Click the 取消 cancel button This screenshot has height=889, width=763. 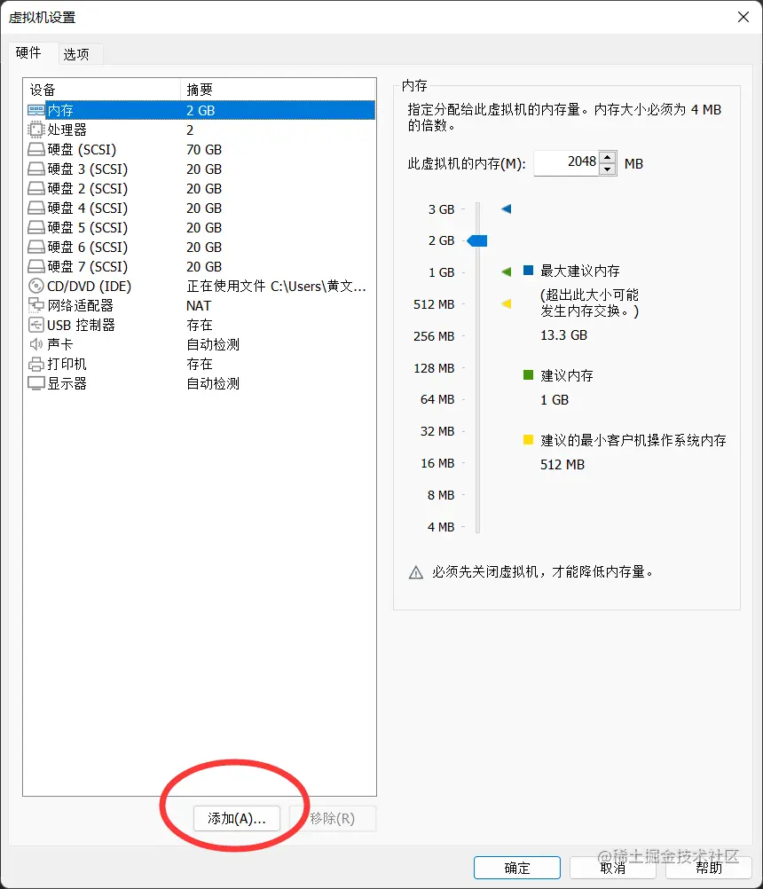(x=613, y=868)
